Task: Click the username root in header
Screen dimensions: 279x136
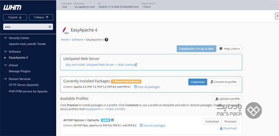Action: tap(65, 7)
